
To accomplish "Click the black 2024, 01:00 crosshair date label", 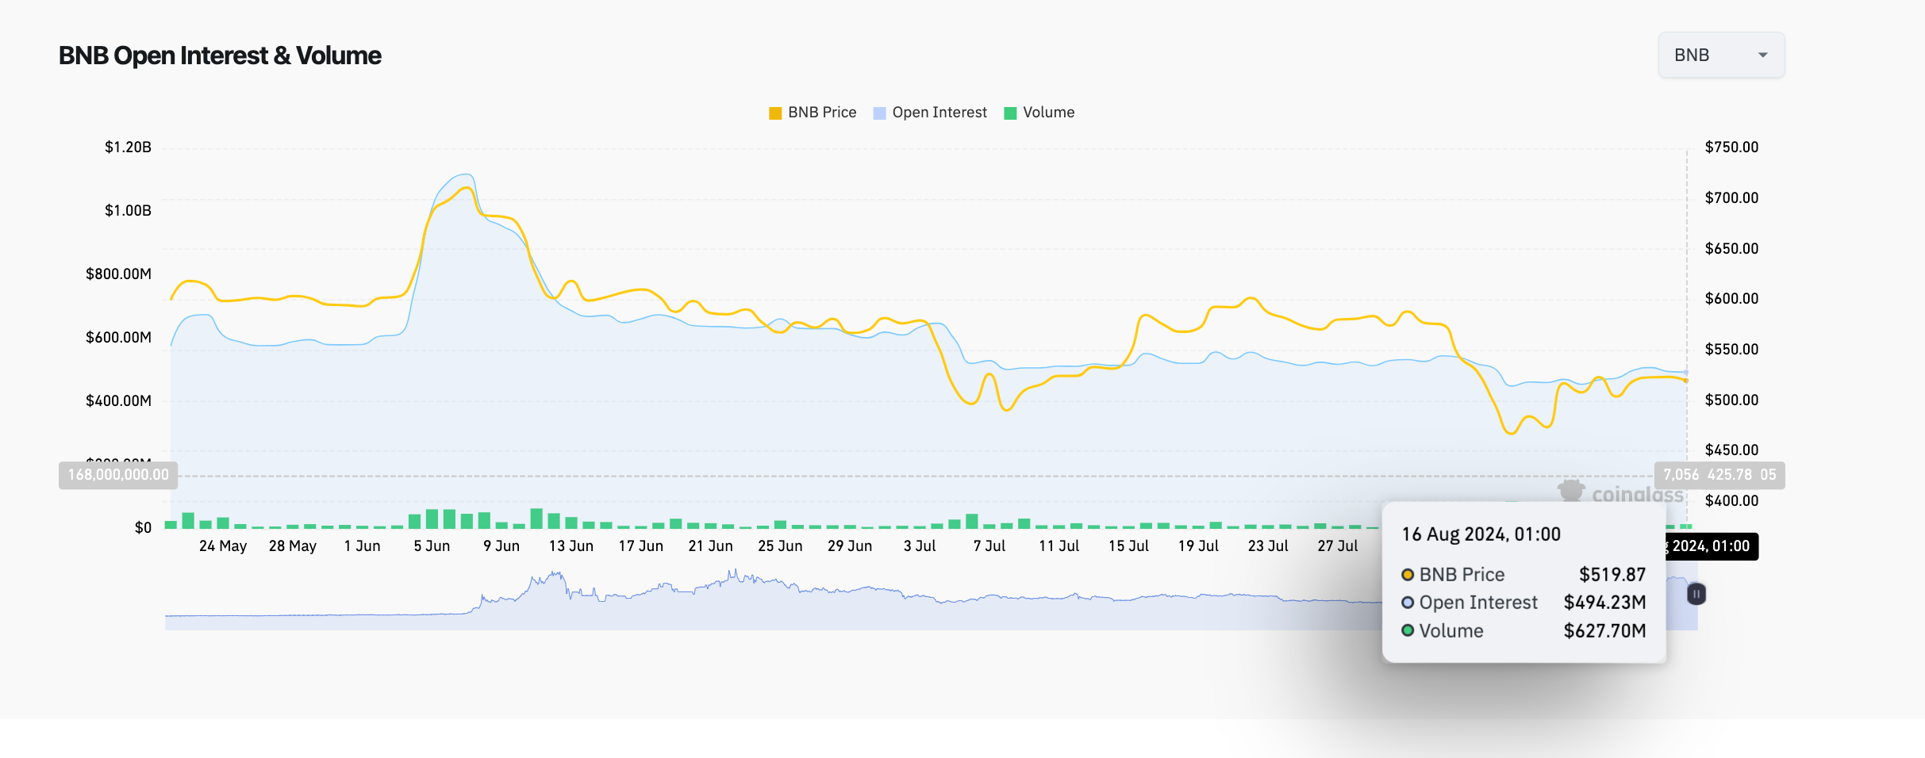I will point(1711,546).
